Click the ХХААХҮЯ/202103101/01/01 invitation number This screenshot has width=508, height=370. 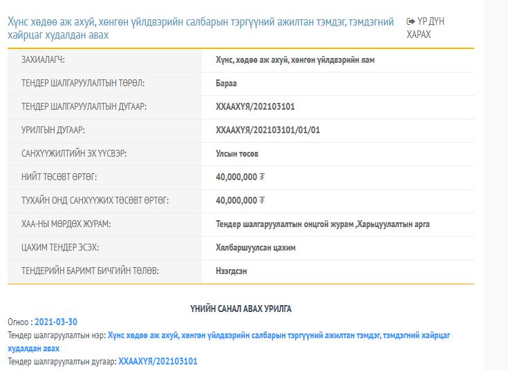[268, 130]
